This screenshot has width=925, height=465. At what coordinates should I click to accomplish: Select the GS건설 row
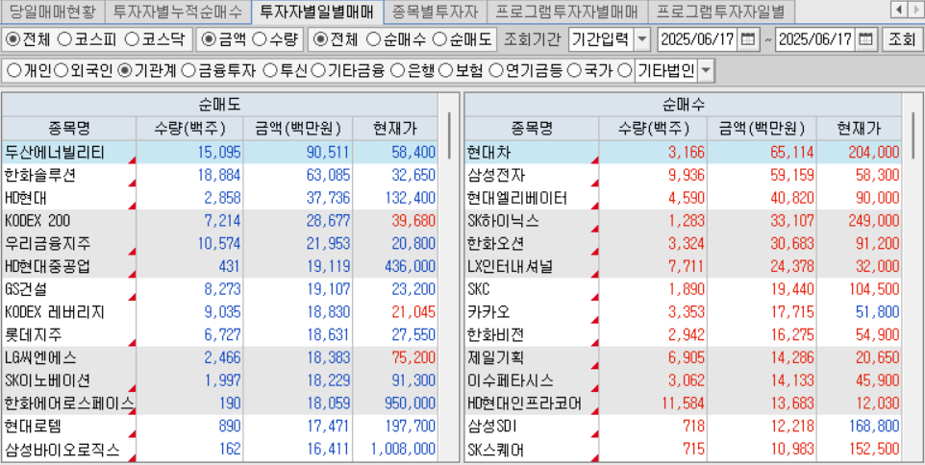coord(219,289)
